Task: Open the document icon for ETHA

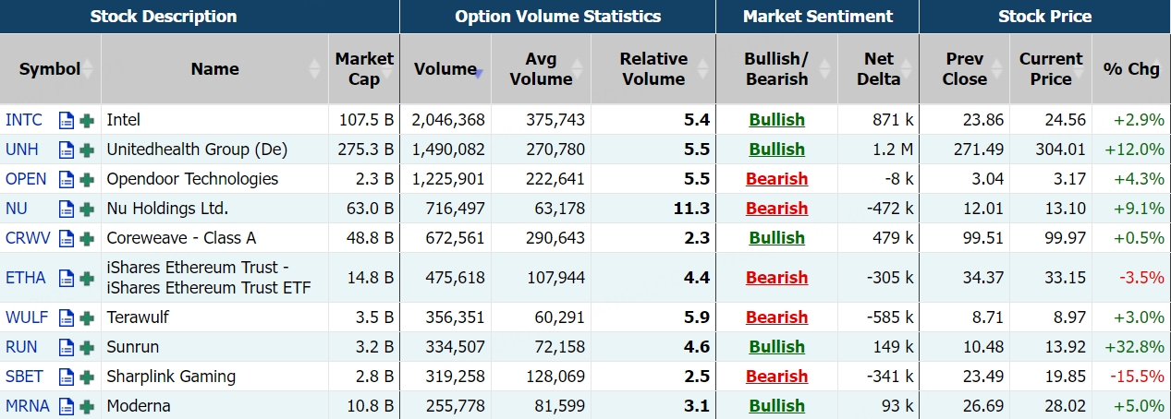Action: [x=66, y=278]
